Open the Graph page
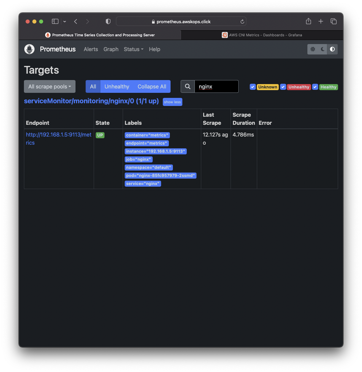Viewport: 362px width, 372px height. [111, 49]
